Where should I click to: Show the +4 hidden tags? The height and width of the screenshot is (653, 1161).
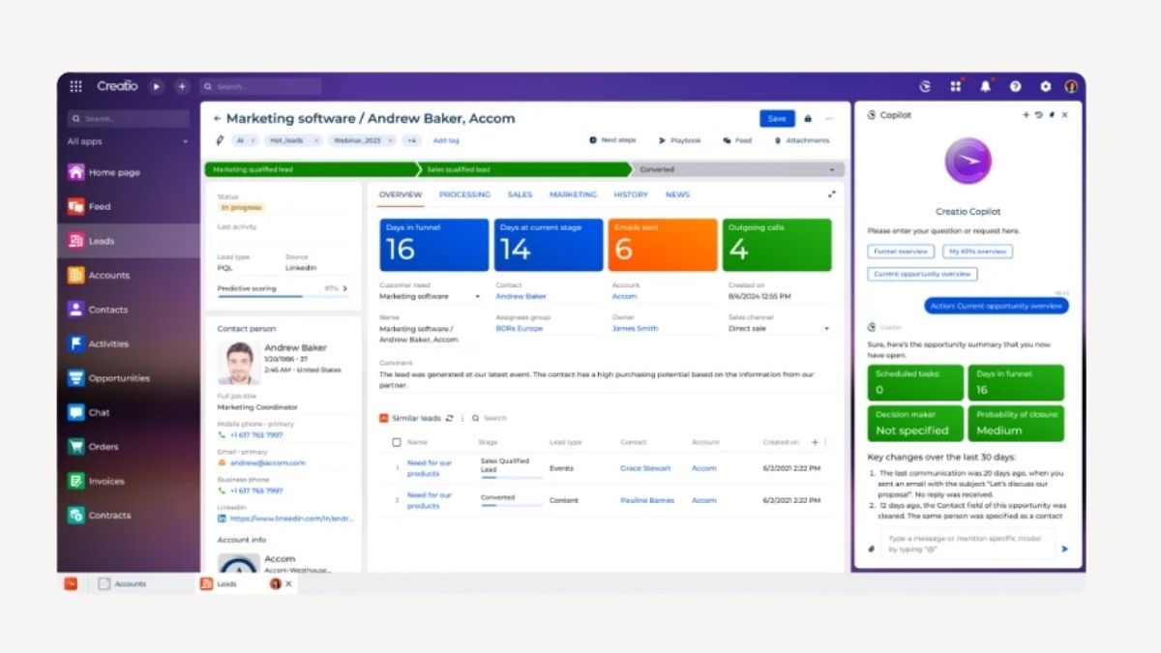[411, 140]
